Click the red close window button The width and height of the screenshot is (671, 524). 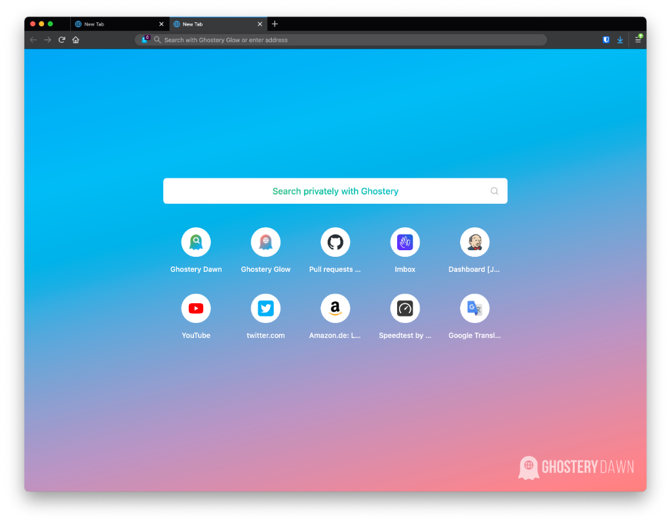click(33, 24)
